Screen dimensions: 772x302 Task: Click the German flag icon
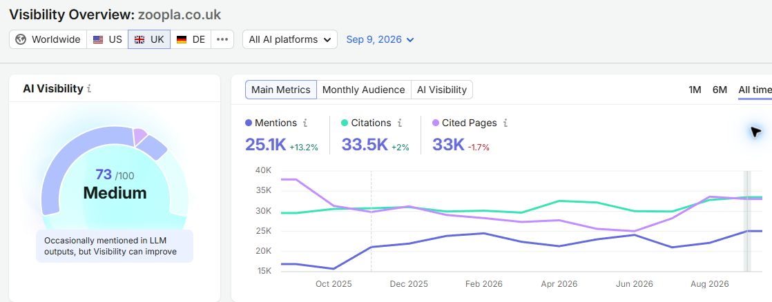click(181, 40)
